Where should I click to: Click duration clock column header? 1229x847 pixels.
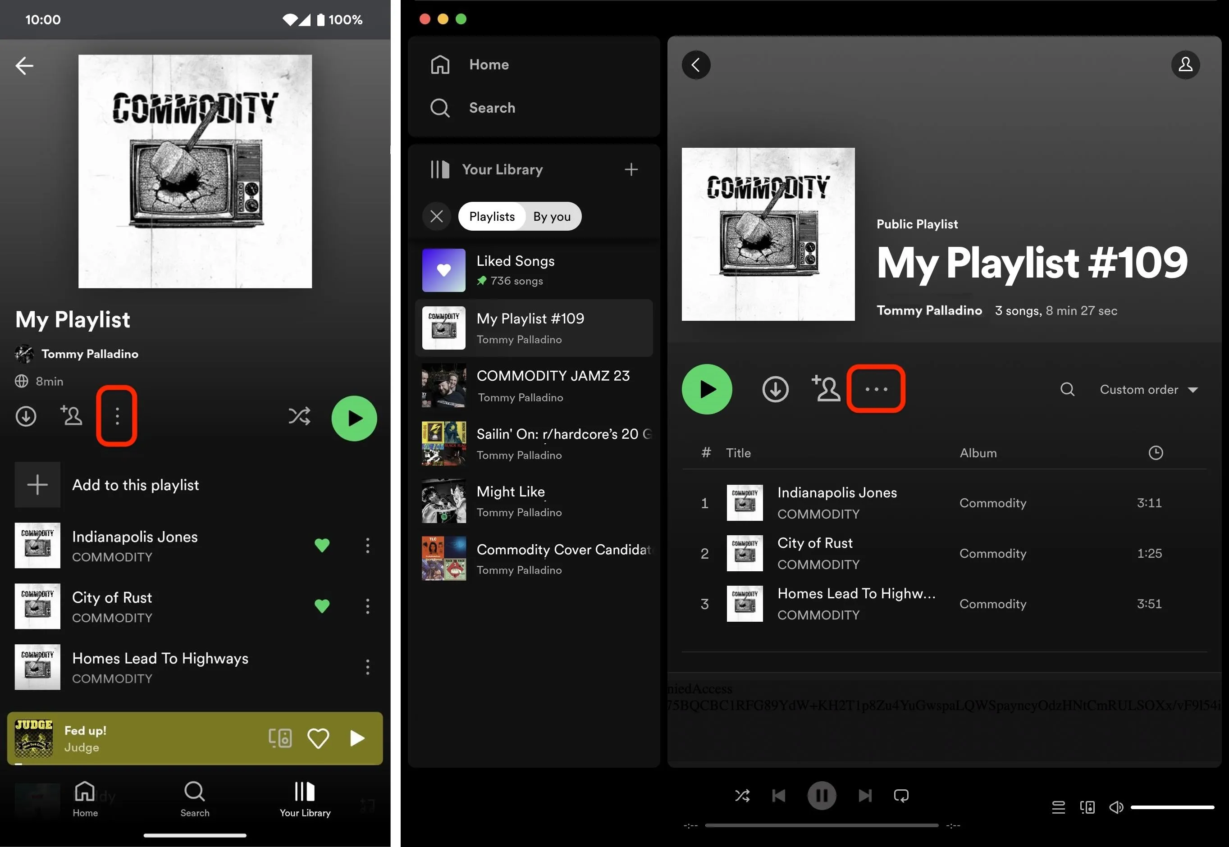[x=1156, y=453]
